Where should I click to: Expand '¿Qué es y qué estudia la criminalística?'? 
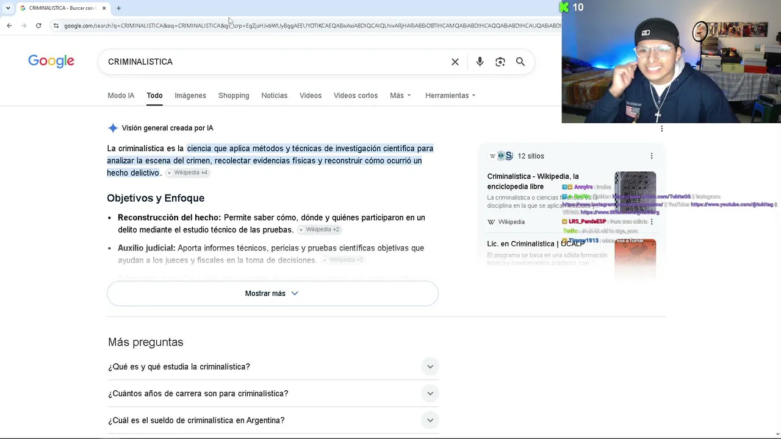click(273, 366)
